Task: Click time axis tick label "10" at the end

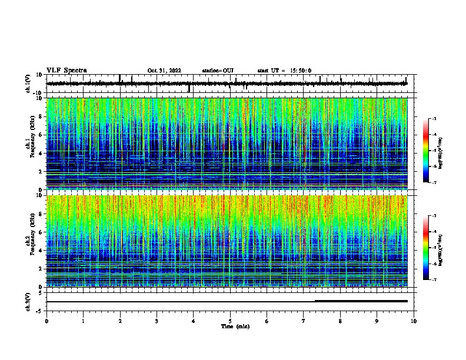Action: coord(414,321)
